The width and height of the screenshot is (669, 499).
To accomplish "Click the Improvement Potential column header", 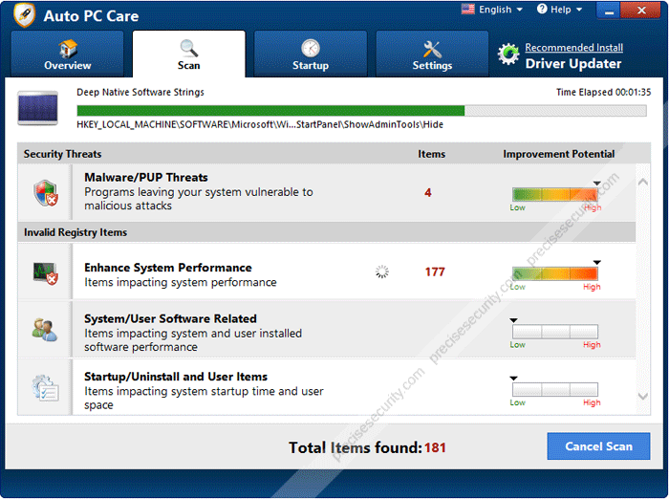I will (x=558, y=154).
